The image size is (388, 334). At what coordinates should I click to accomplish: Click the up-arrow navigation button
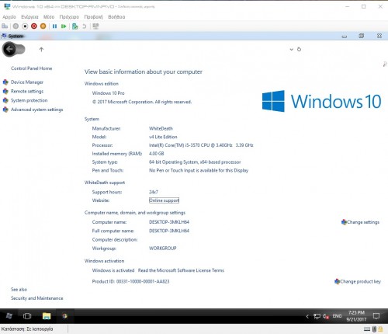(41, 49)
